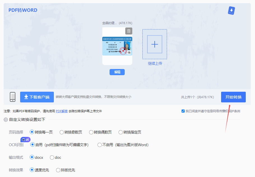Click the blue downloads icon in top right corner
Screen dimensions: 255x177
pos(231,10)
